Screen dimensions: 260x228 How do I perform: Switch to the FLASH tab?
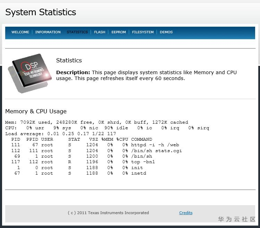coord(100,32)
